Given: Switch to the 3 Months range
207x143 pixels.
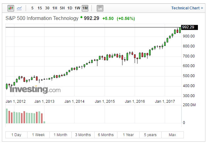Looking at the screenshot, I should coord(83,135).
